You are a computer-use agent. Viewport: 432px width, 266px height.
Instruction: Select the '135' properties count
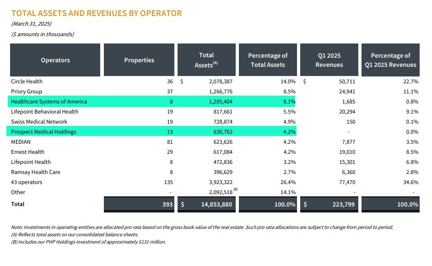pyautogui.click(x=168, y=182)
